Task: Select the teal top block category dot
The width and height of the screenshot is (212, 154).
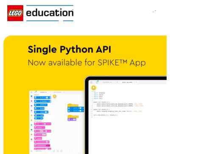Action: [31, 96]
